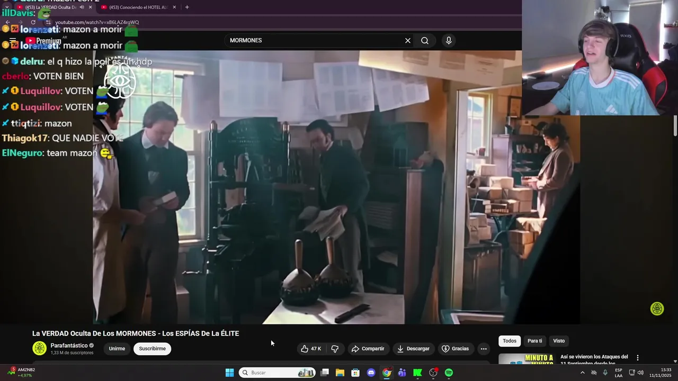Screen dimensions: 678x381
Task: Dislike the video with thumbs-down button
Action: (335, 349)
